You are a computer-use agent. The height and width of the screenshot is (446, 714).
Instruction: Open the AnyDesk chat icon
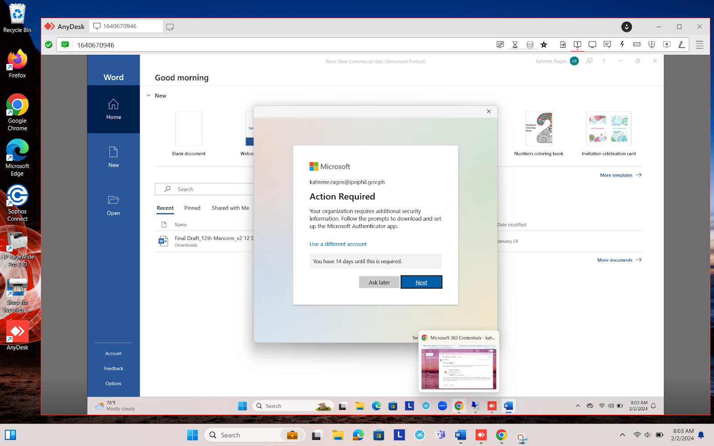tap(607, 45)
